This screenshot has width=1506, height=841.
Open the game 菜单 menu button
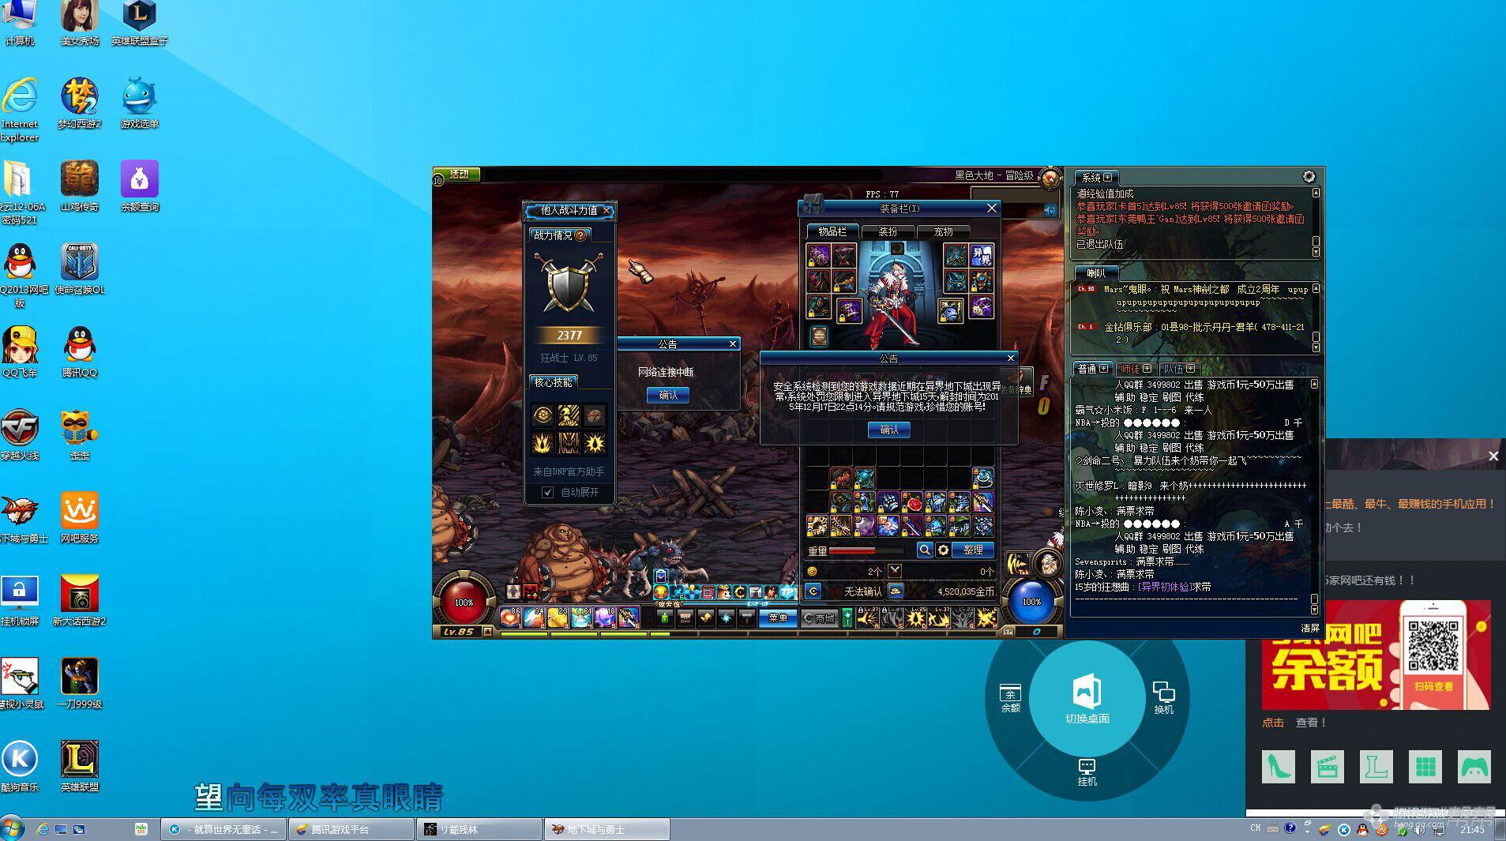pos(778,618)
